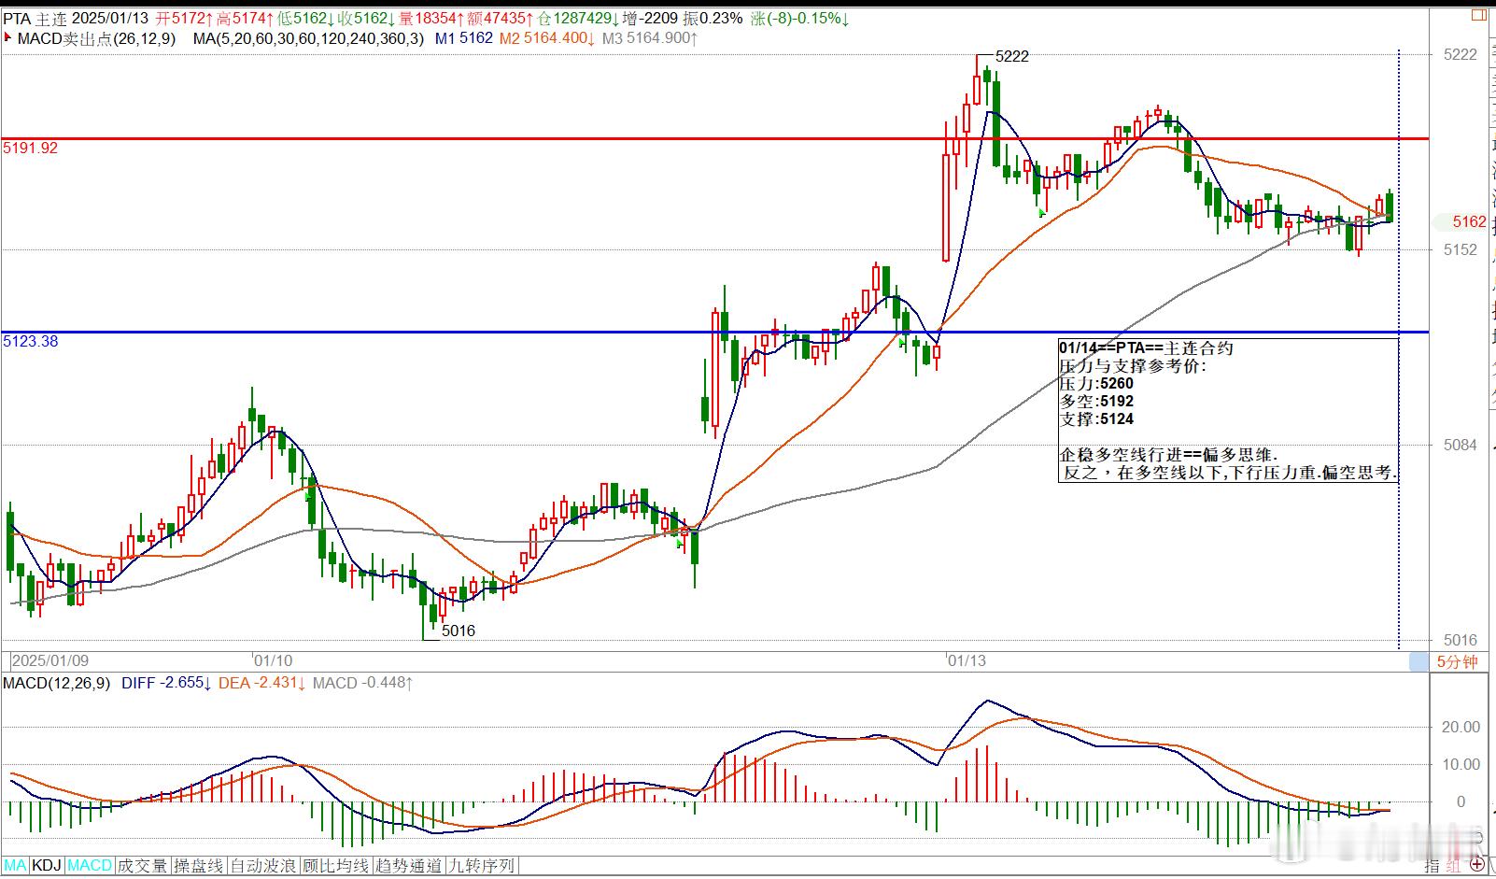
Task: Click the 'DEA -2.431' value
Action: (262, 683)
